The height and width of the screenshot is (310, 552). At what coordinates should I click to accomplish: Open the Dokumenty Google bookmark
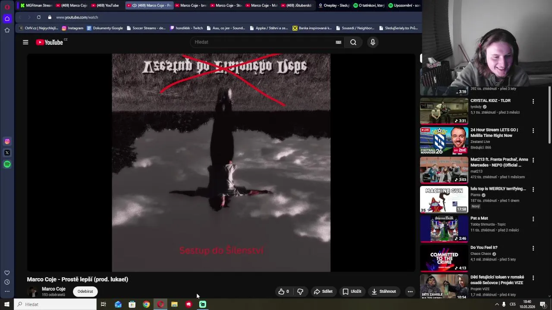tap(105, 28)
